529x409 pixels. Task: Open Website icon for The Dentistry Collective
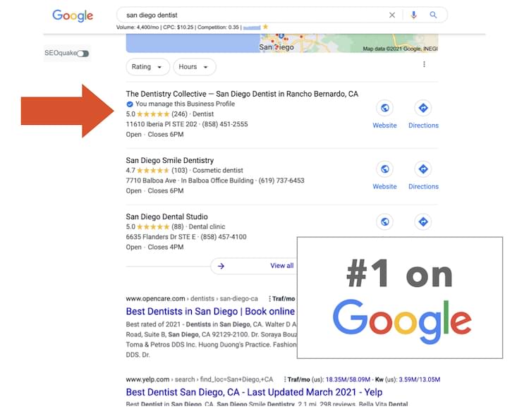click(384, 108)
